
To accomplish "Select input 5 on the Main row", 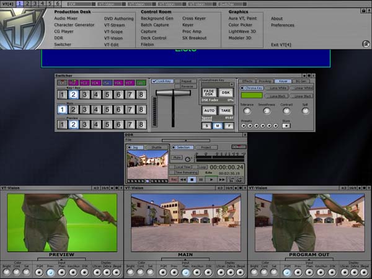I will click(x=107, y=110).
